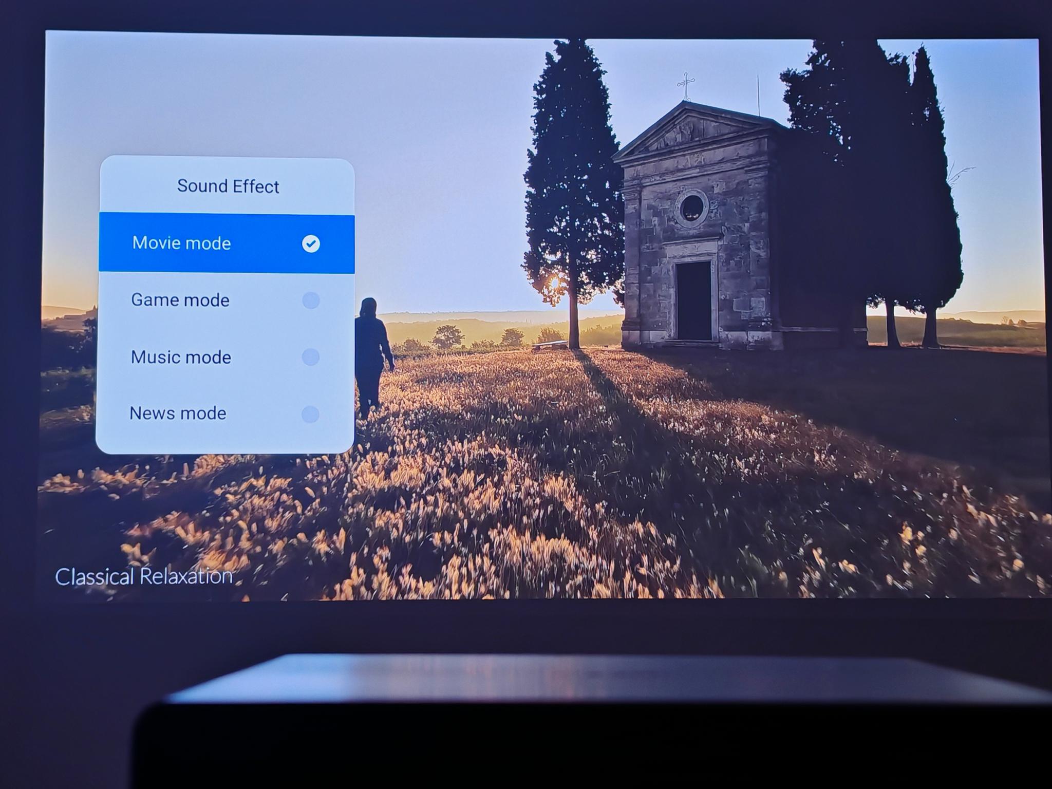The image size is (1052, 789).
Task: Pick the Music mode label text
Action: click(181, 357)
